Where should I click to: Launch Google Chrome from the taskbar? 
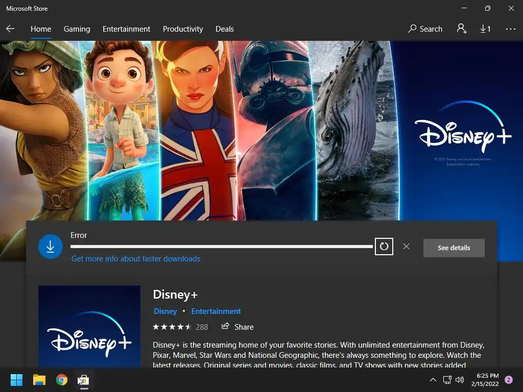62,380
